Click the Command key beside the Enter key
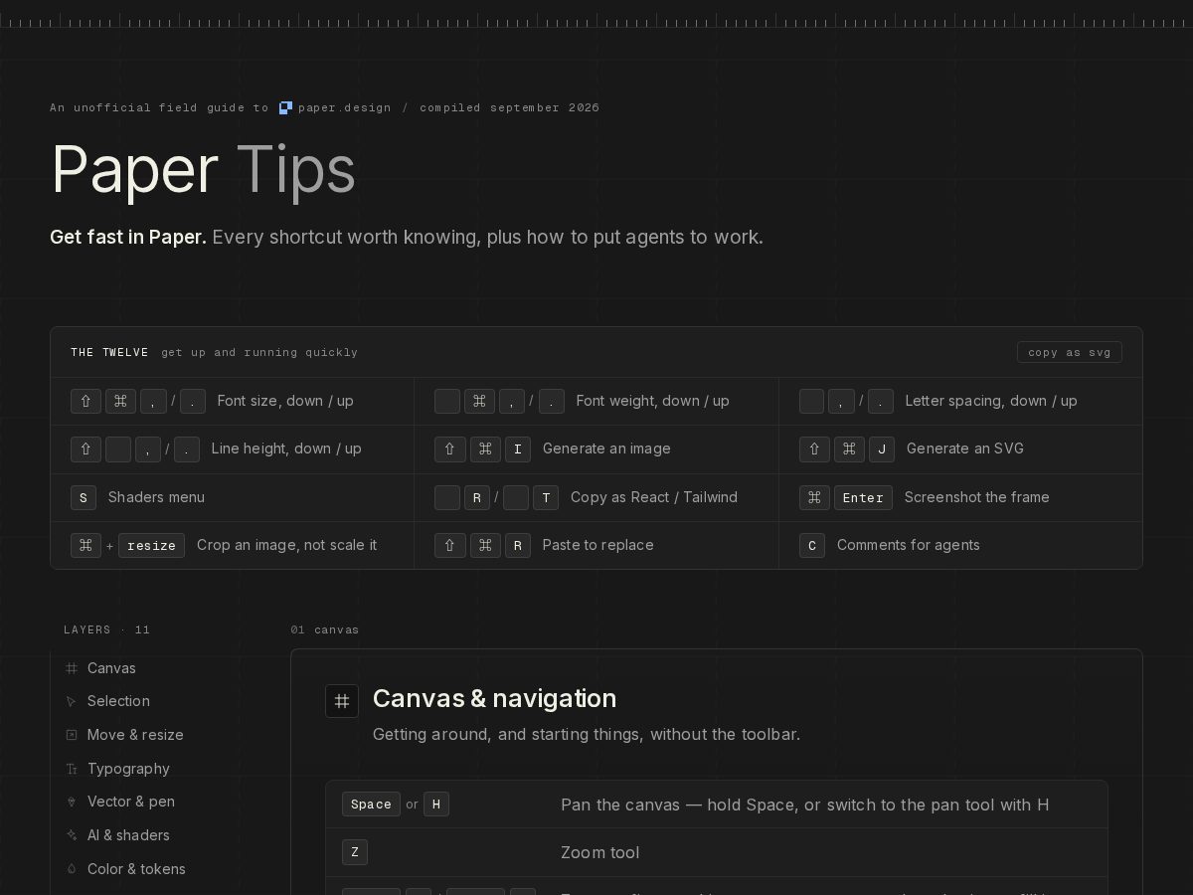The image size is (1193, 895). coord(814,497)
